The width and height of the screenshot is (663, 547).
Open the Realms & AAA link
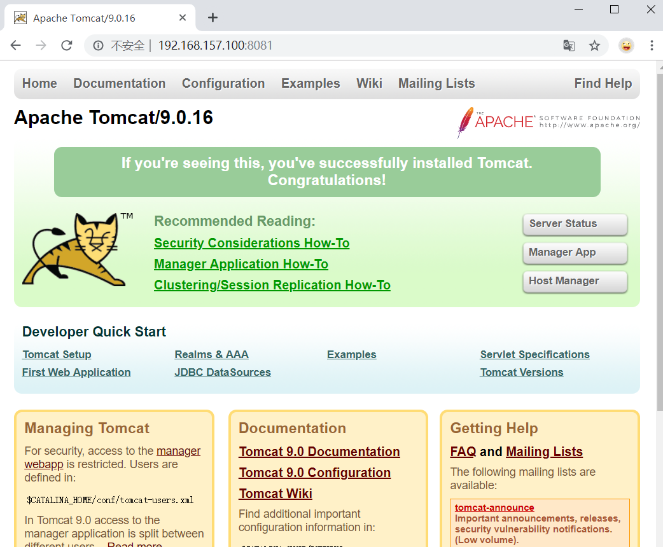point(211,355)
